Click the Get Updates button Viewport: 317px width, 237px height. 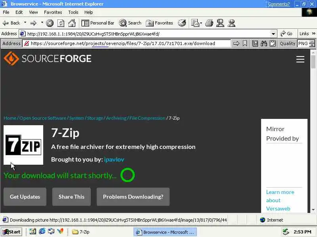25,197
